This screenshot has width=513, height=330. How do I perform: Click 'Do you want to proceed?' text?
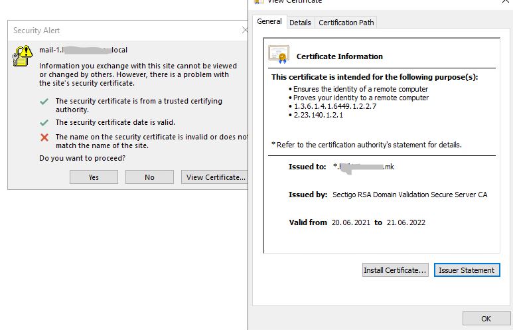click(x=82, y=158)
